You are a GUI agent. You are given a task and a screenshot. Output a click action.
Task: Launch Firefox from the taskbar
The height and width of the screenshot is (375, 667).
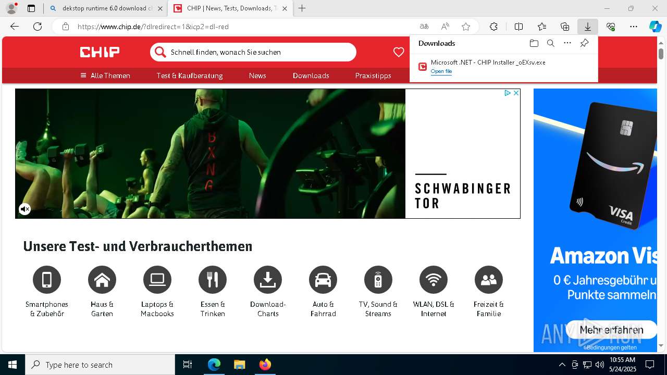pos(265,365)
